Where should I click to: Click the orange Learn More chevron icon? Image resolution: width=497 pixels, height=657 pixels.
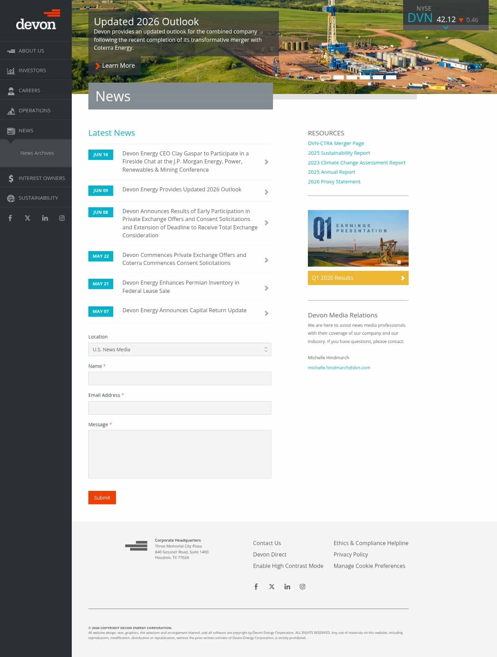(x=97, y=66)
